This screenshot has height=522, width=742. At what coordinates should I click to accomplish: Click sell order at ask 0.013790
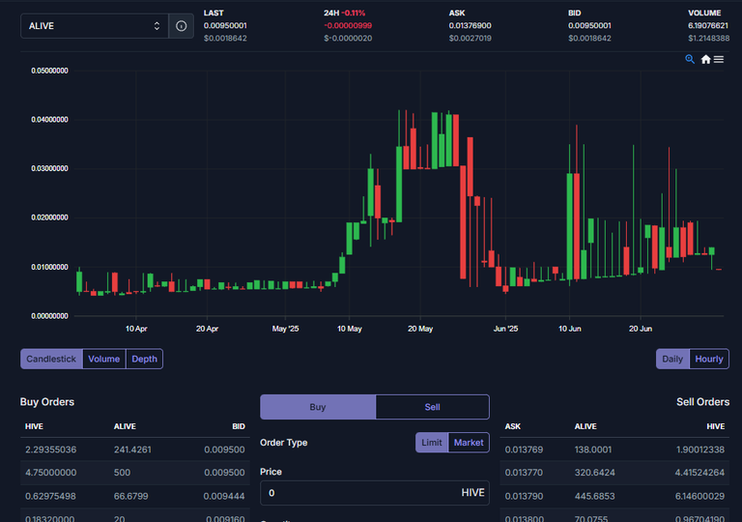tap(614, 497)
